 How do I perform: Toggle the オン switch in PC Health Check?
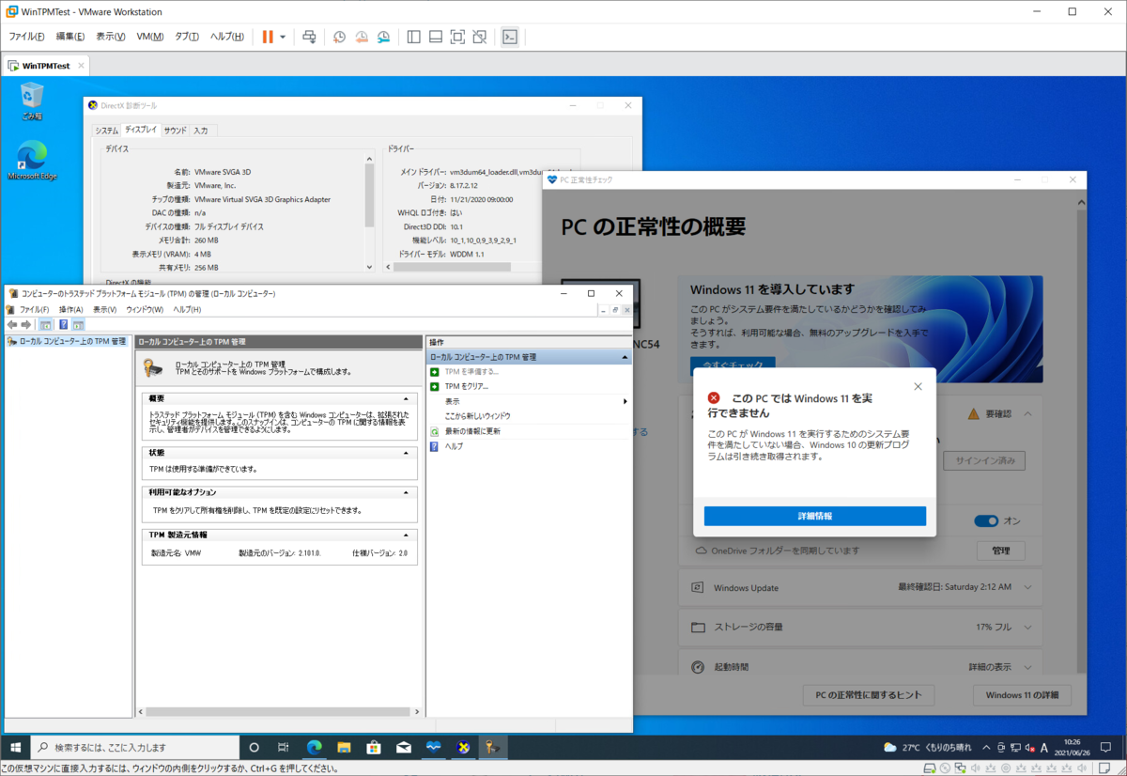coord(985,521)
